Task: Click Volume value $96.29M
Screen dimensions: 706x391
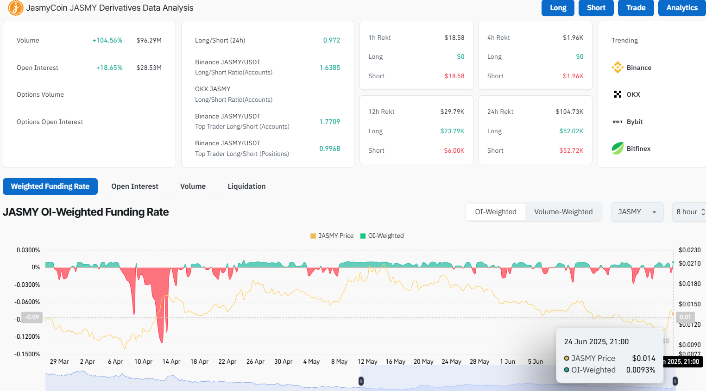Action: click(x=149, y=40)
